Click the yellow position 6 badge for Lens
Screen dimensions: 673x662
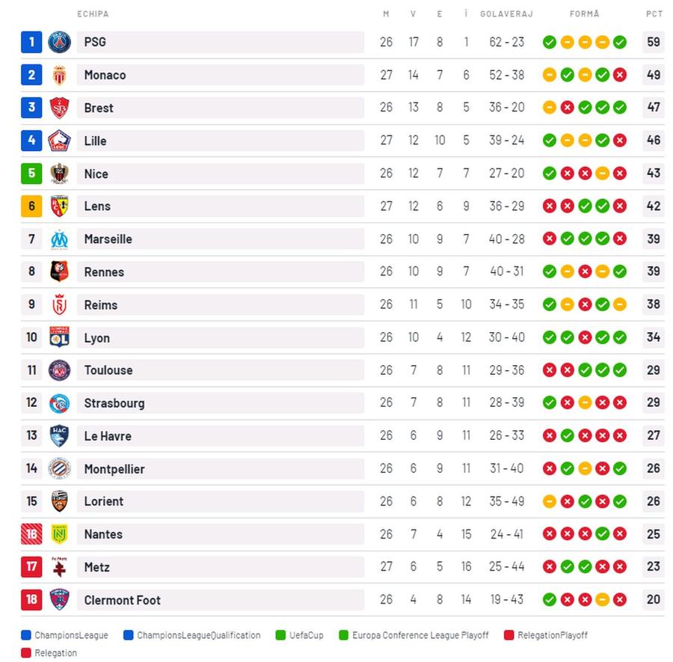pos(31,206)
